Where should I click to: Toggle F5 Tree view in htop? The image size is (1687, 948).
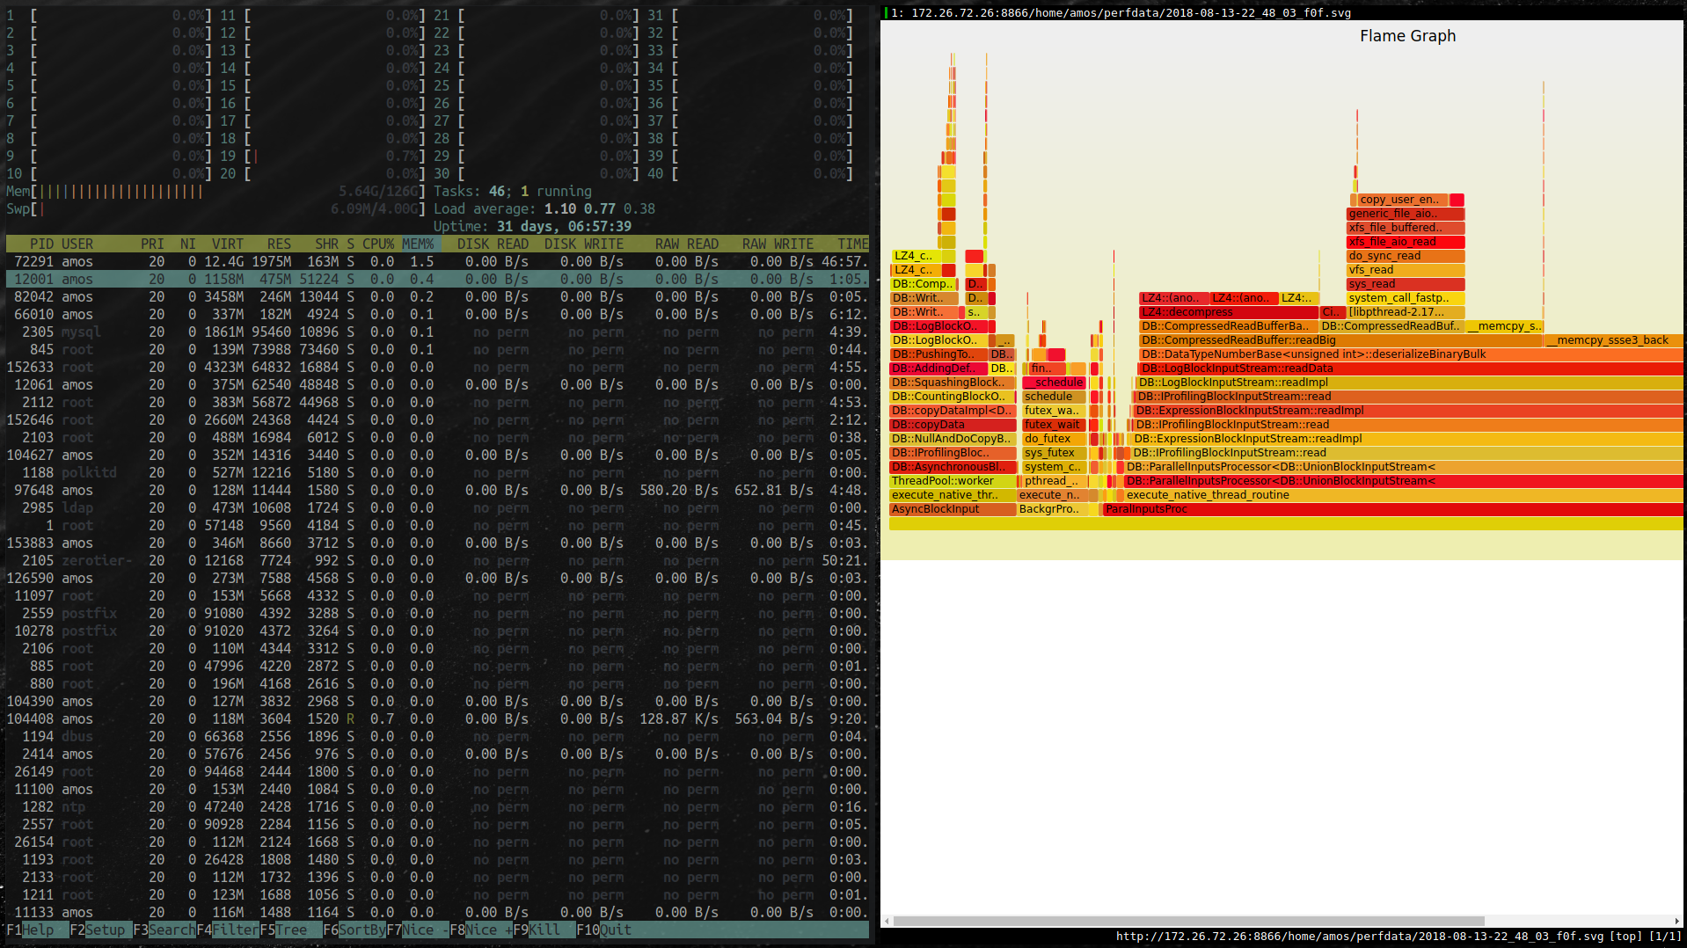coord(290,930)
